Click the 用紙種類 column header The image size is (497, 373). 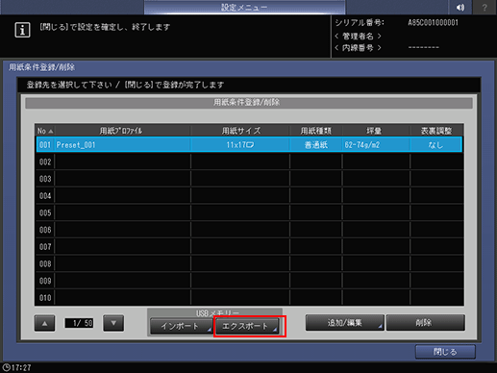point(316,131)
